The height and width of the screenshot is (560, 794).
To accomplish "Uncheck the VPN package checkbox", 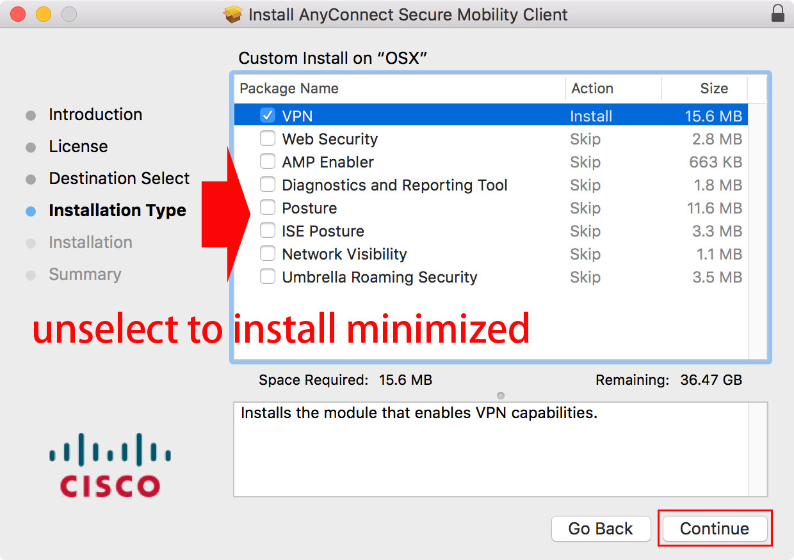I will [x=268, y=116].
